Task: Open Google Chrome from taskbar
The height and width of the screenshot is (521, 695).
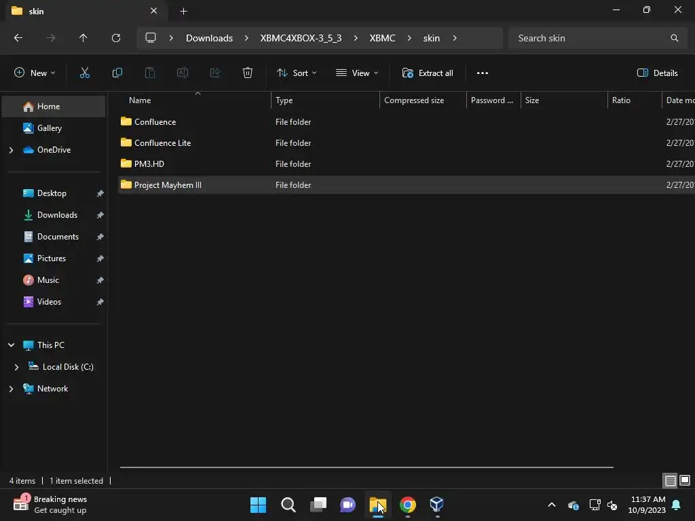Action: point(408,505)
